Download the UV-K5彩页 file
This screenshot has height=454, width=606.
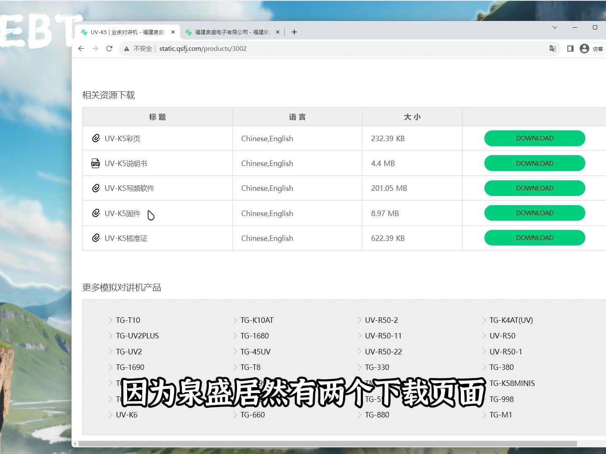pos(534,138)
